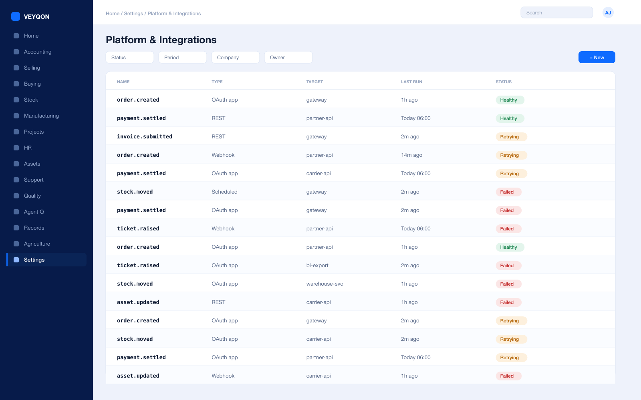Click the Home sidebar icon
The width and height of the screenshot is (641, 400).
pyautogui.click(x=16, y=36)
